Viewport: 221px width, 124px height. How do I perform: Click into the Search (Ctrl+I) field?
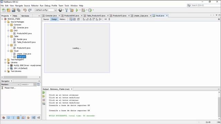coord(205,6)
